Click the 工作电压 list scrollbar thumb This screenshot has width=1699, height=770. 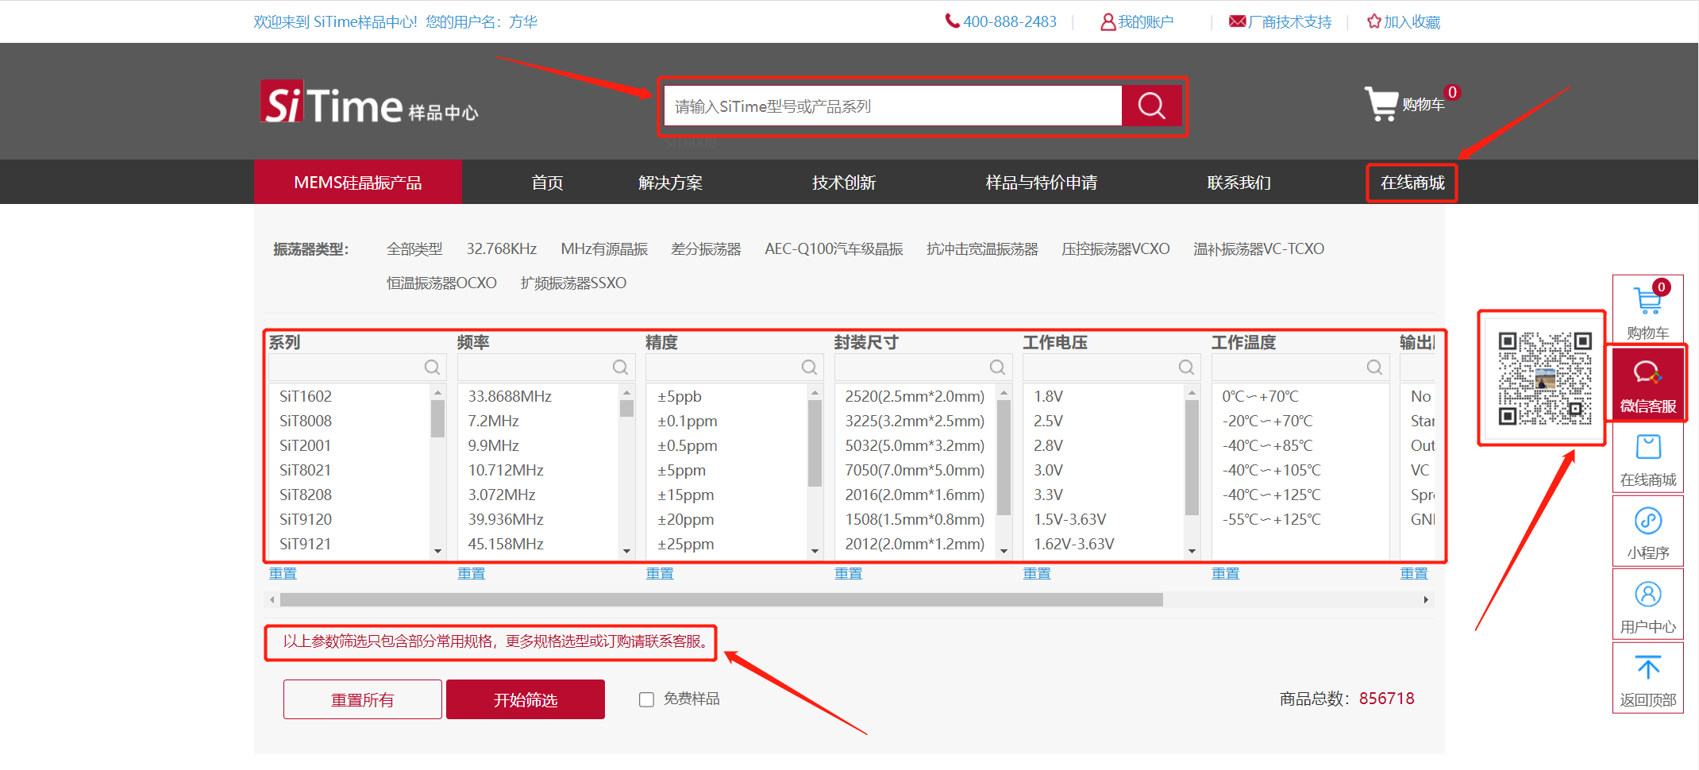(1192, 458)
